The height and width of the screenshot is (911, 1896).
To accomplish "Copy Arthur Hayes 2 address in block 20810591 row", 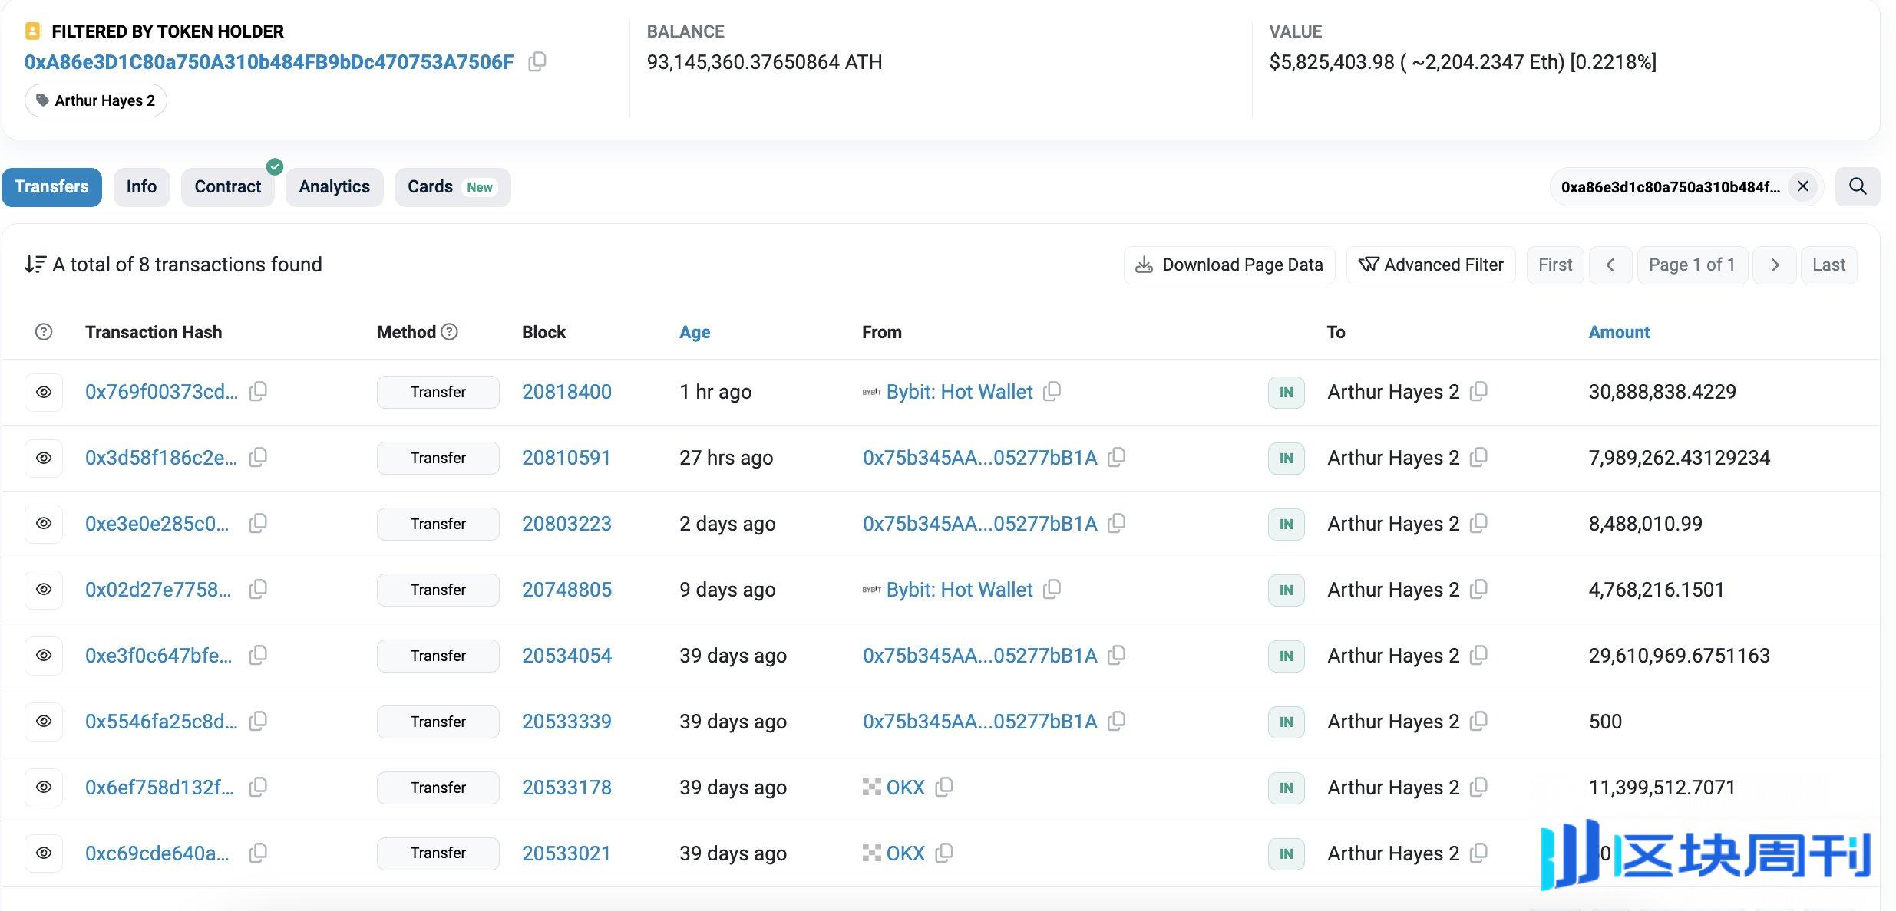I will pos(1478,457).
